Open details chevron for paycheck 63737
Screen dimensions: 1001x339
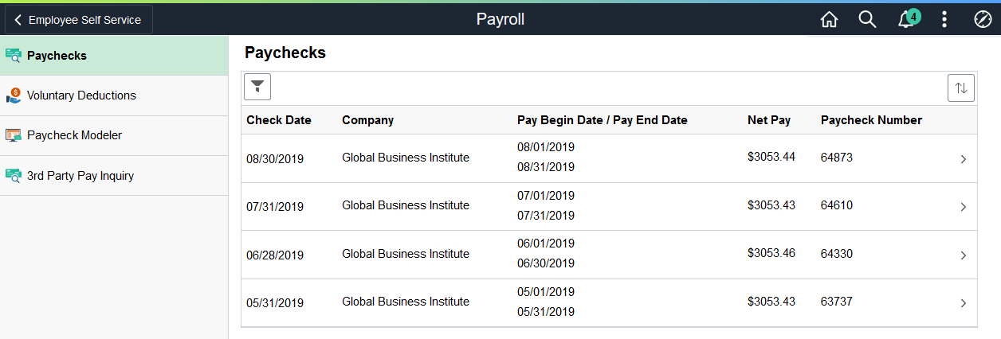tap(963, 303)
